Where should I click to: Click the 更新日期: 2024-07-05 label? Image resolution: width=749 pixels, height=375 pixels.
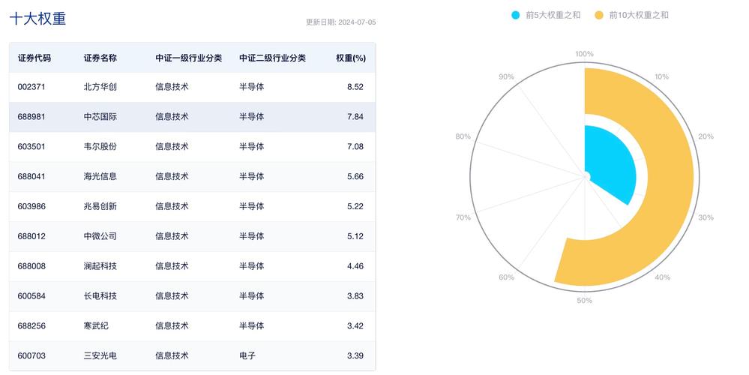pyautogui.click(x=341, y=22)
